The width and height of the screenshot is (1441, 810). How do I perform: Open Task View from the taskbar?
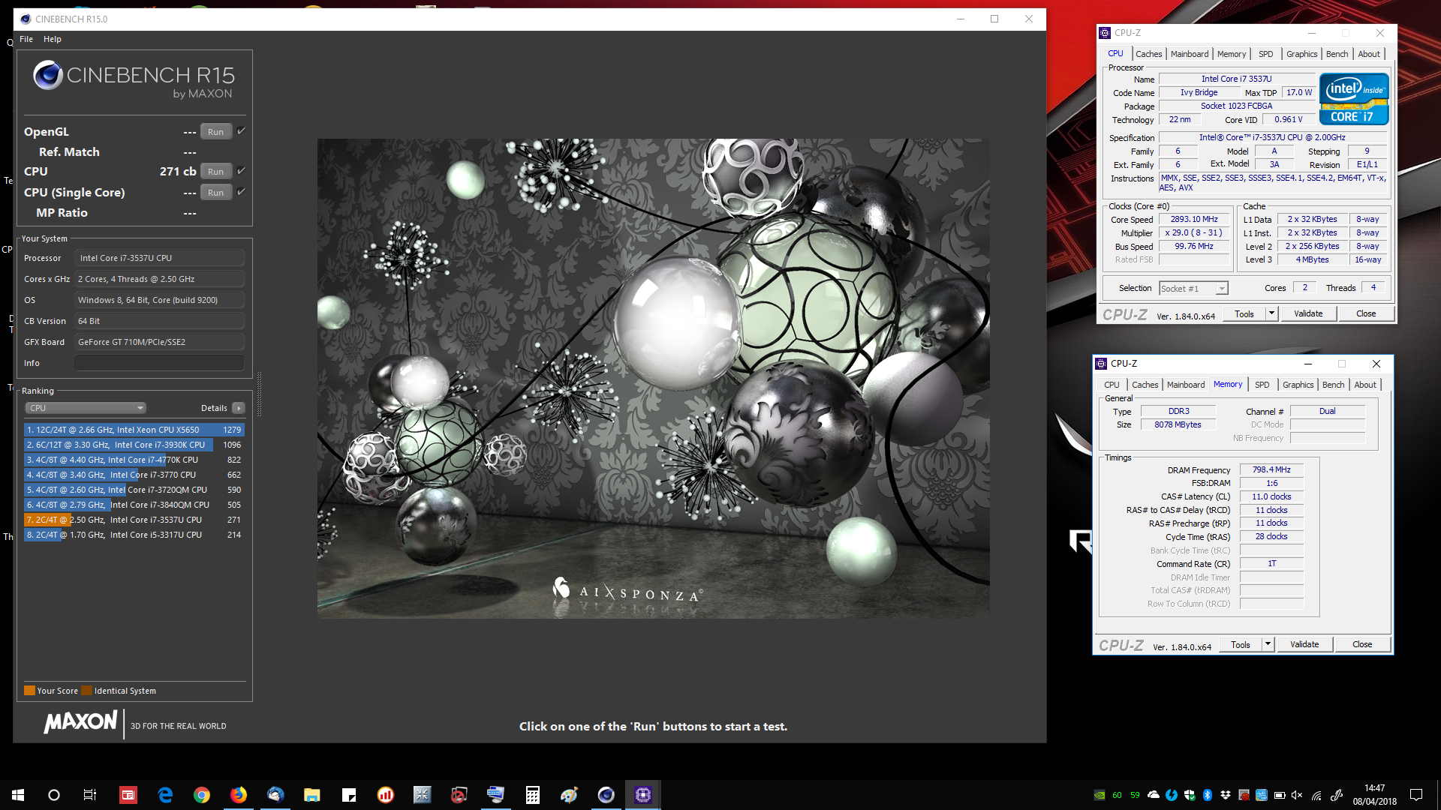pos(90,795)
